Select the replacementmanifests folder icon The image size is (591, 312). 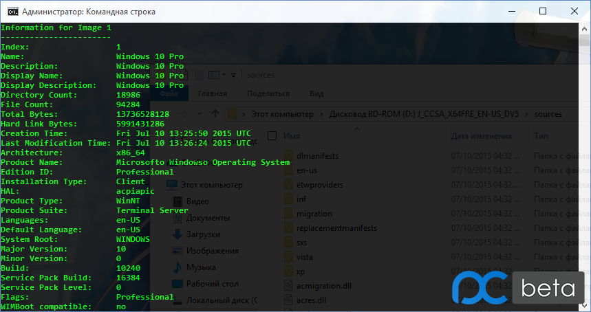[289, 228]
